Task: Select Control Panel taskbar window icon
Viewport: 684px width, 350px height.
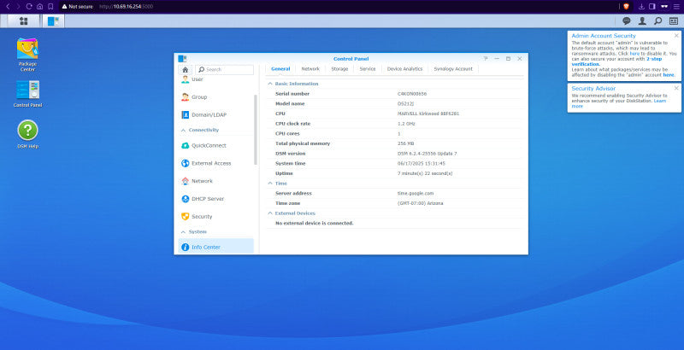Action: pos(53,20)
